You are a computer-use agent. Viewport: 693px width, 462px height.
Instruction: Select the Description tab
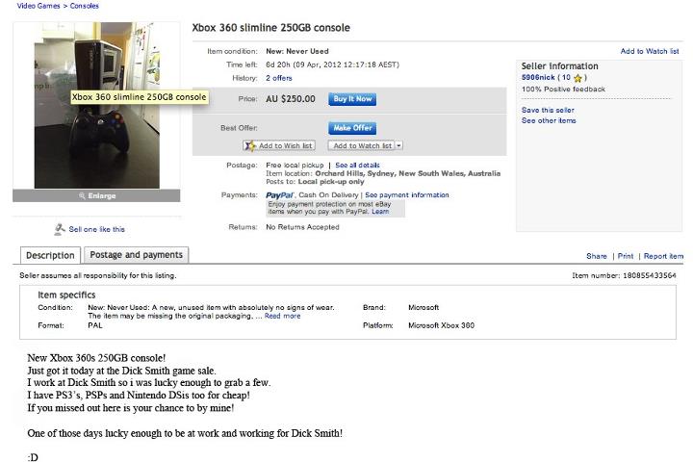[x=50, y=256]
